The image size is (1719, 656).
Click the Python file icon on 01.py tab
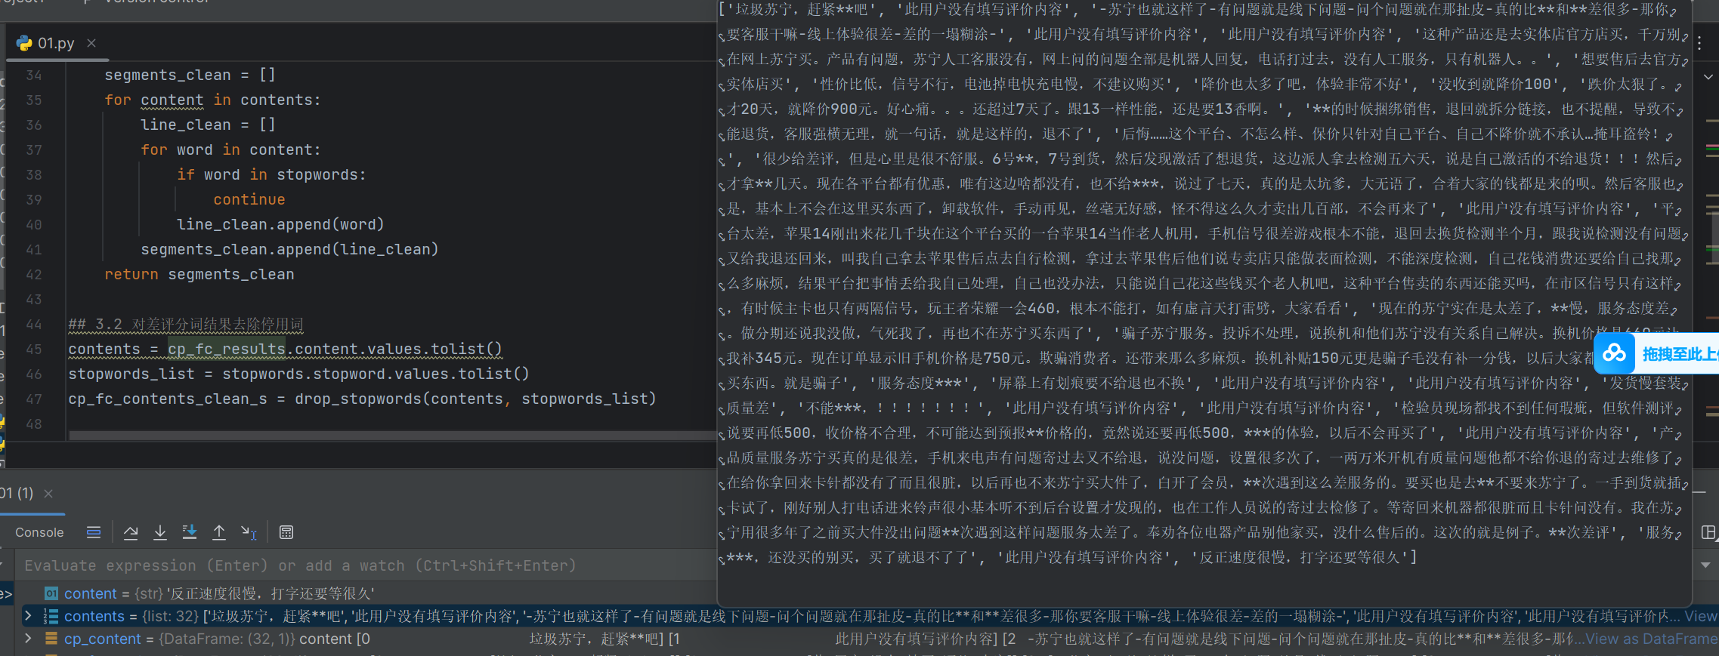pos(24,43)
